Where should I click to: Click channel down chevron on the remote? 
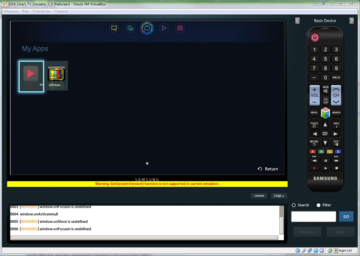coord(336,102)
